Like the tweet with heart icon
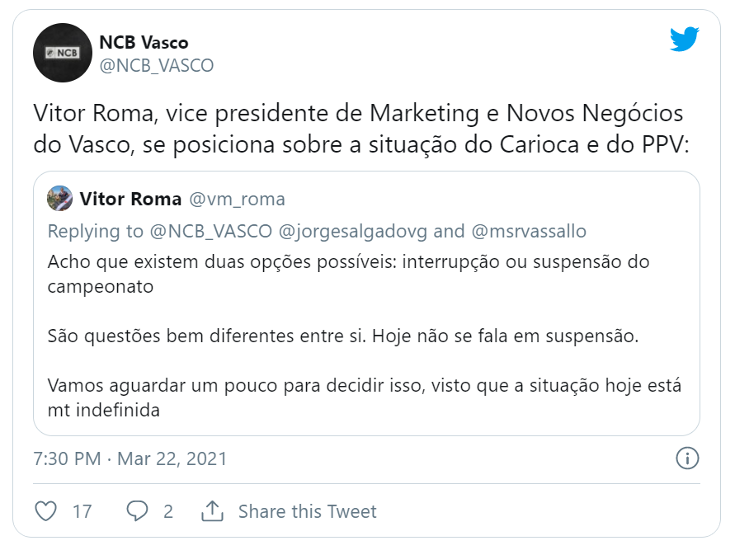 [x=46, y=511]
